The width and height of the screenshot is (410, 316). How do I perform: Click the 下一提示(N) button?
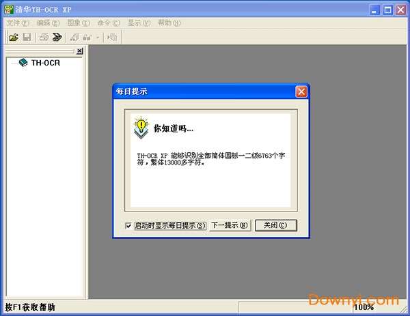(x=230, y=225)
